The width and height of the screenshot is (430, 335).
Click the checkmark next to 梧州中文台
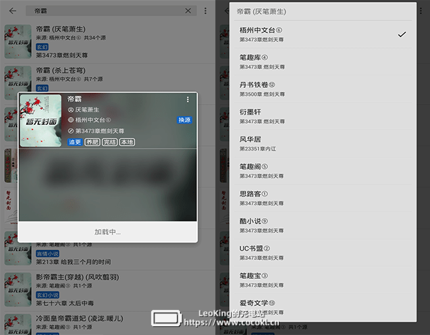[x=402, y=34]
